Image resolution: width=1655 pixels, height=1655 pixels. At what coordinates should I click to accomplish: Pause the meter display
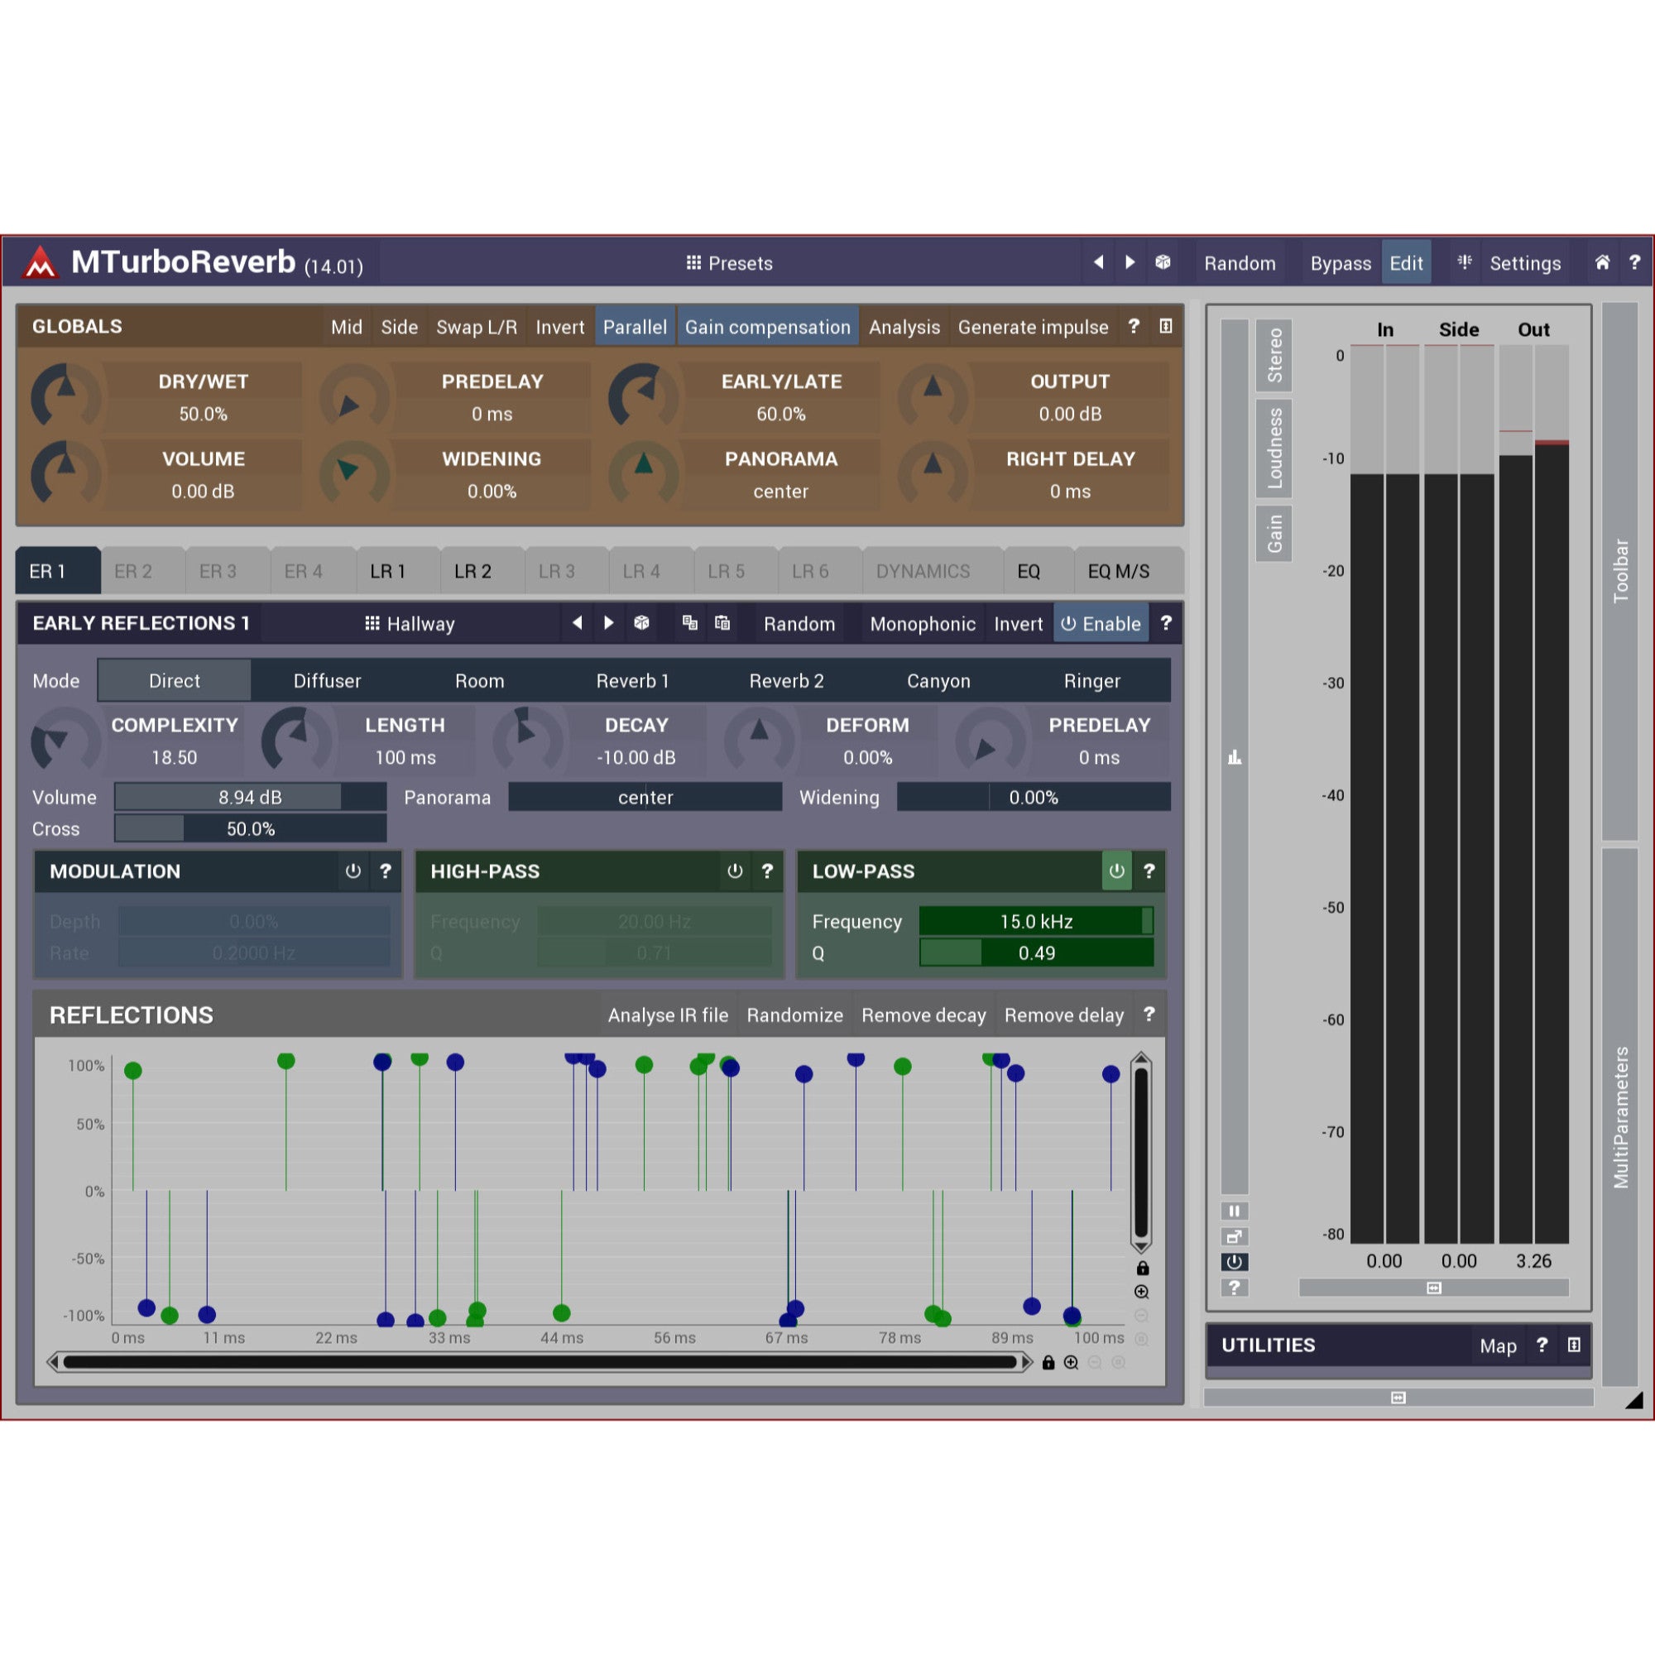(x=1234, y=1211)
